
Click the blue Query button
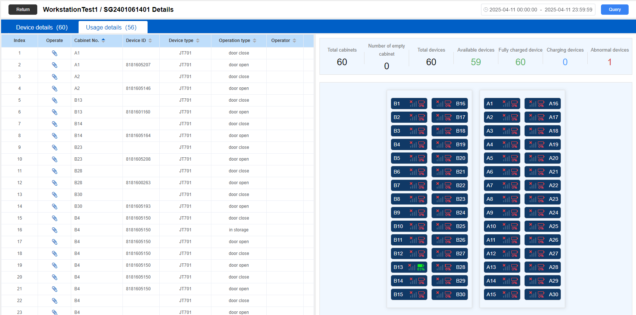pos(614,10)
